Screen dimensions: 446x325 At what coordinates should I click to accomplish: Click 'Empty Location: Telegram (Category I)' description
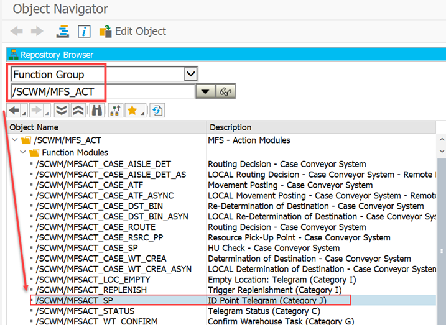coord(282,280)
